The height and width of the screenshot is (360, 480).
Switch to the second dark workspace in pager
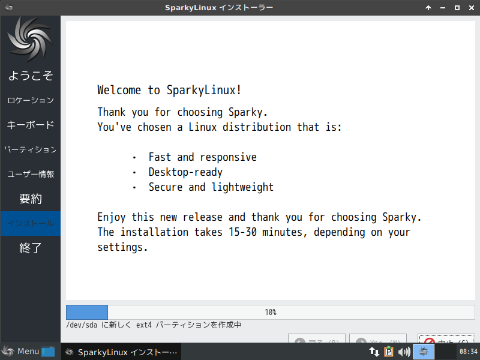coord(445,352)
